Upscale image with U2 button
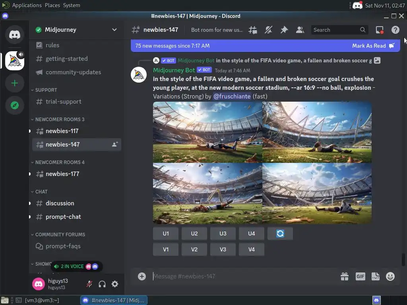 [x=194, y=234]
